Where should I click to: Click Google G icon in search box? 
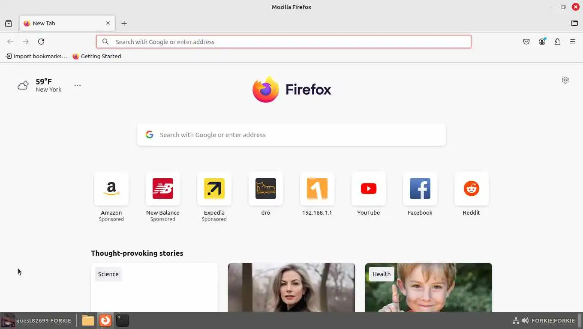pyautogui.click(x=150, y=135)
